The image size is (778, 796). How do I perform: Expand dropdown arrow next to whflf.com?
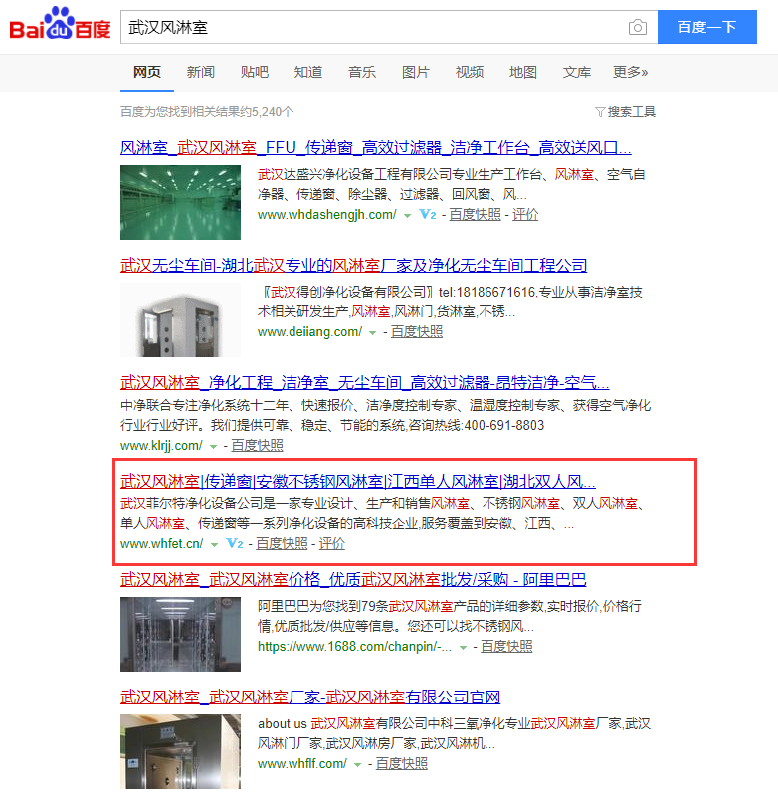coord(357,765)
